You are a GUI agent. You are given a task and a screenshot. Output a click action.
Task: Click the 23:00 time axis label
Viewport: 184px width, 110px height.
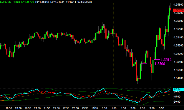75,108
